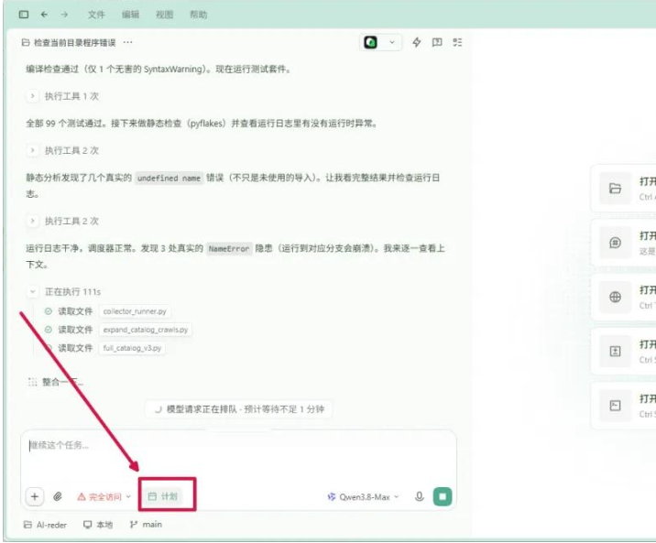656x543 pixels.
Task: Stop generation with the green stop button
Action: [x=443, y=496]
